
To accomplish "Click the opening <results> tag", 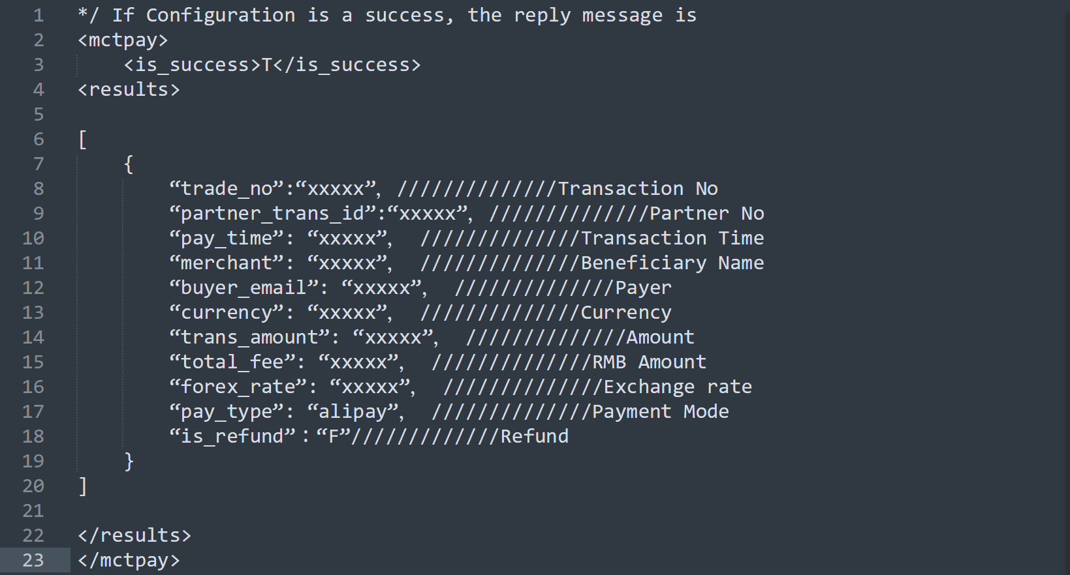I will click(129, 89).
